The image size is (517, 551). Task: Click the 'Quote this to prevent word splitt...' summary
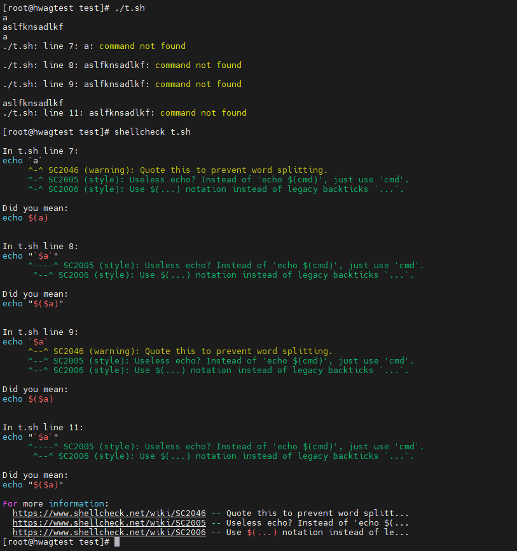pyautogui.click(x=317, y=514)
